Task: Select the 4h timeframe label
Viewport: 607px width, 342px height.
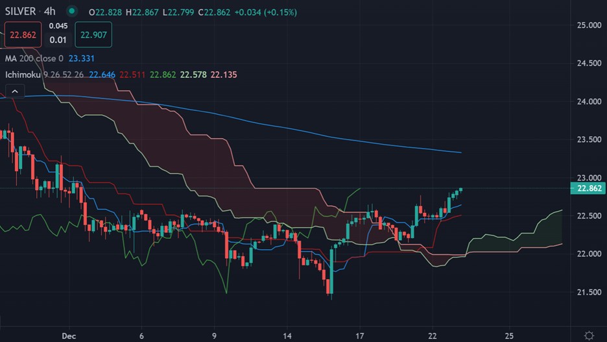Action: (x=49, y=11)
